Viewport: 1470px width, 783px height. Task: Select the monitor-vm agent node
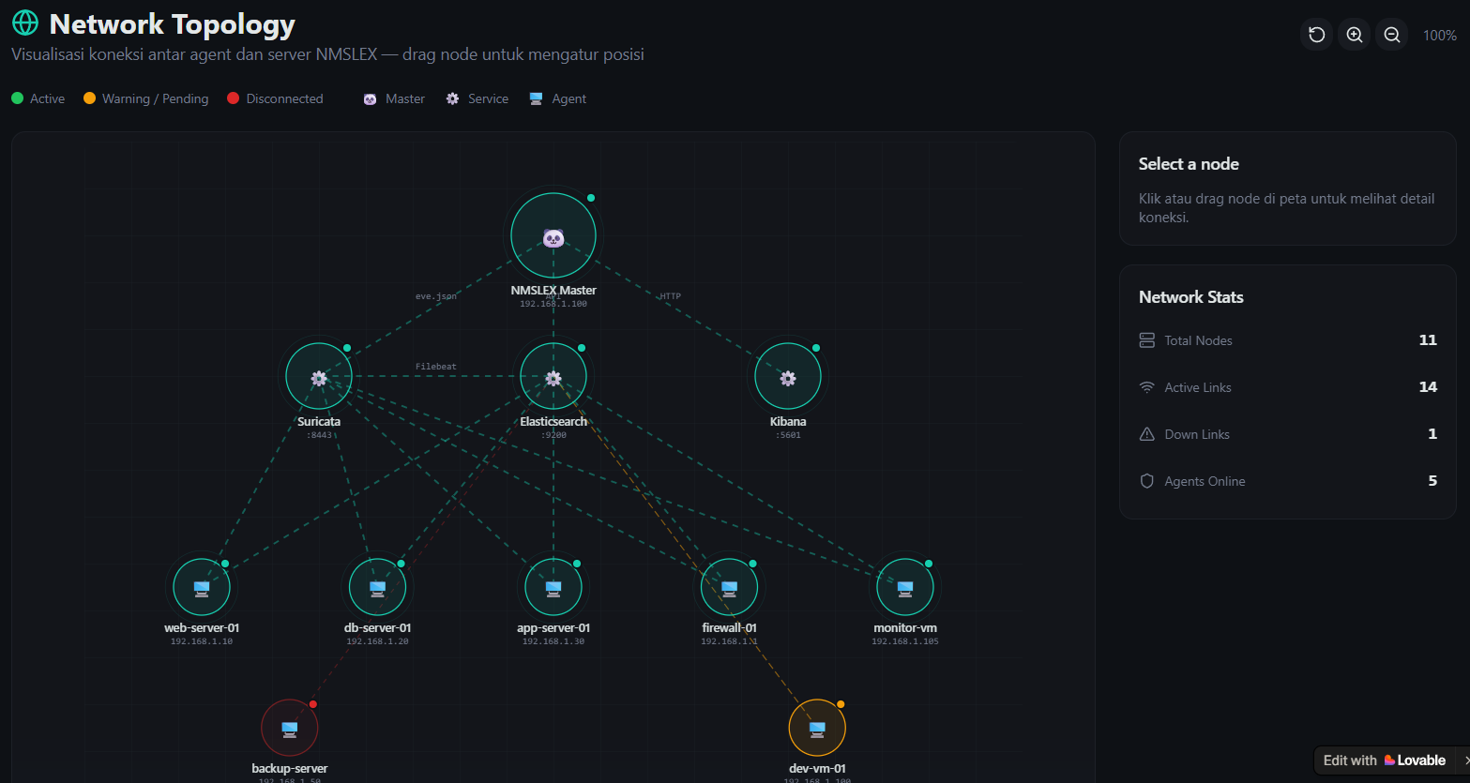(904, 586)
